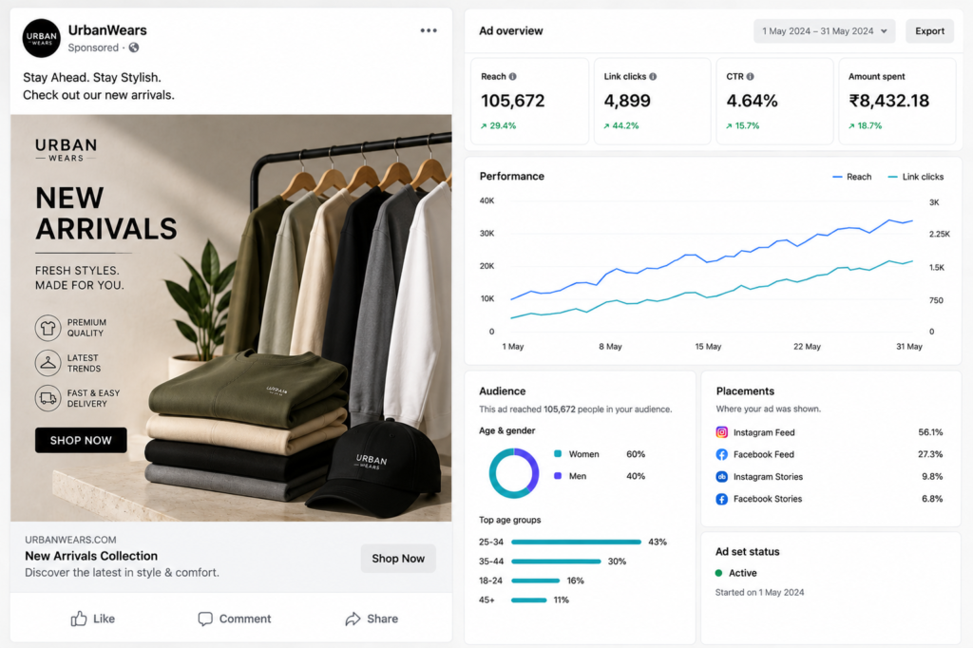The width and height of the screenshot is (973, 648).
Task: Click the Link clicks info icon
Action: [653, 76]
